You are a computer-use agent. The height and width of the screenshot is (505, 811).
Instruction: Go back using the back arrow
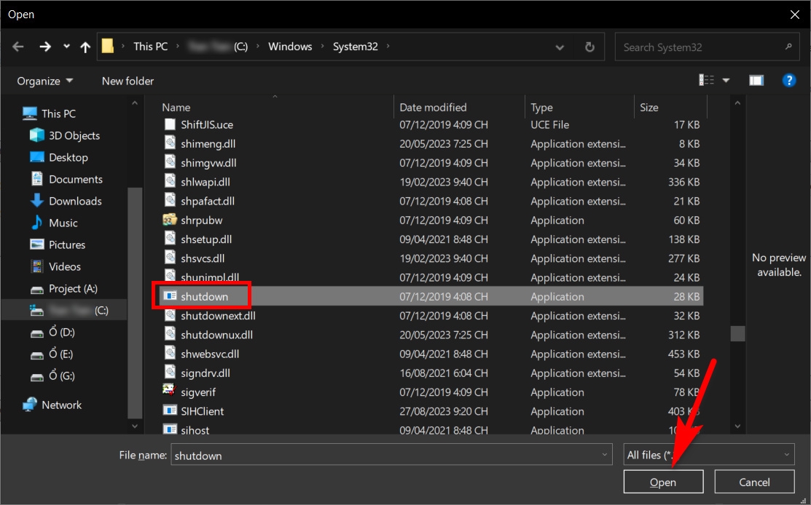coord(18,47)
